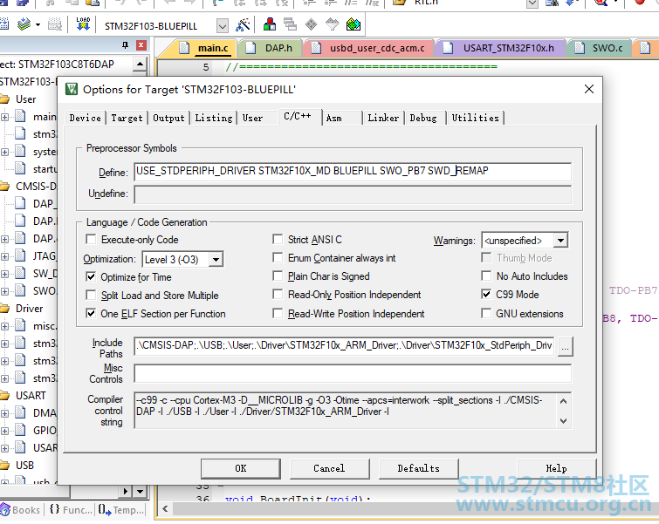The height and width of the screenshot is (524, 659).
Task: Click the Rebuild all target files icon
Action: click(4, 24)
